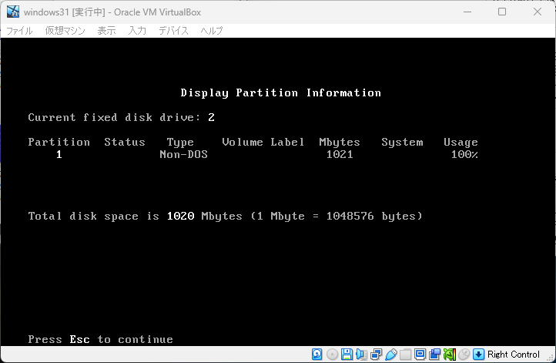
Task: Click the 1021 Mbytes value
Action: (340, 154)
